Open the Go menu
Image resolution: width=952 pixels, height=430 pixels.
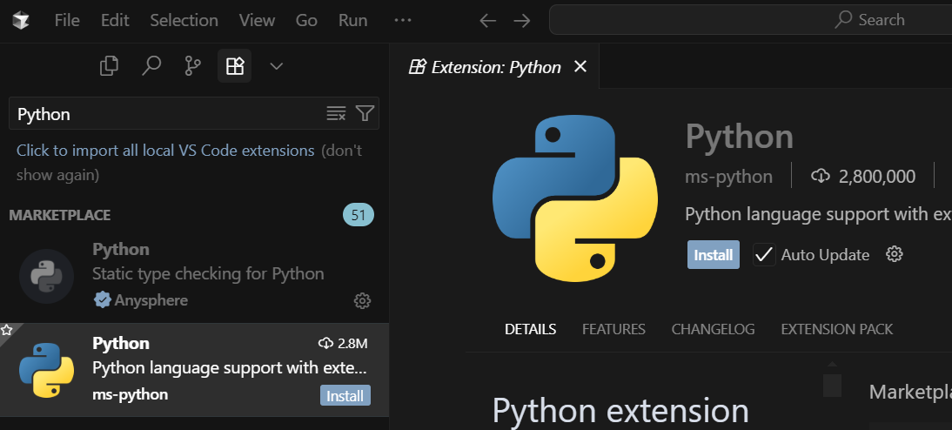pos(306,20)
